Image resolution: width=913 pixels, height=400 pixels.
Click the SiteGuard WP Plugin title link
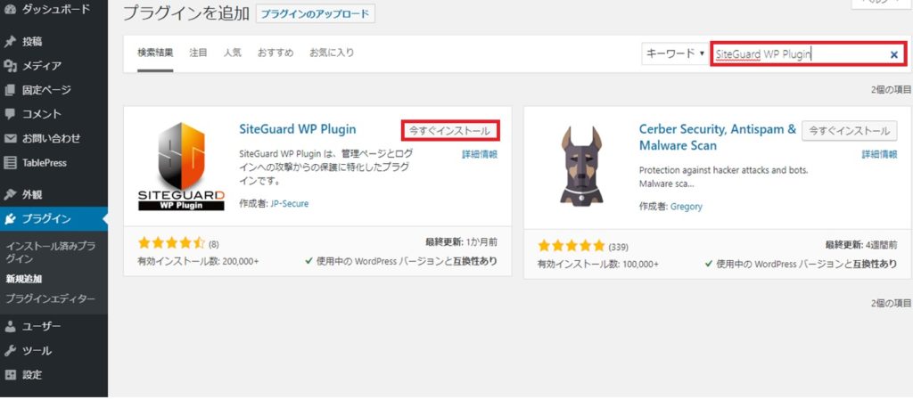click(x=298, y=128)
